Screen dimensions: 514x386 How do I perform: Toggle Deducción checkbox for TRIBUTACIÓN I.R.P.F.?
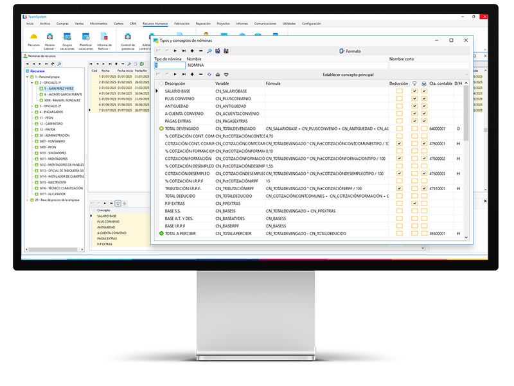coord(399,188)
